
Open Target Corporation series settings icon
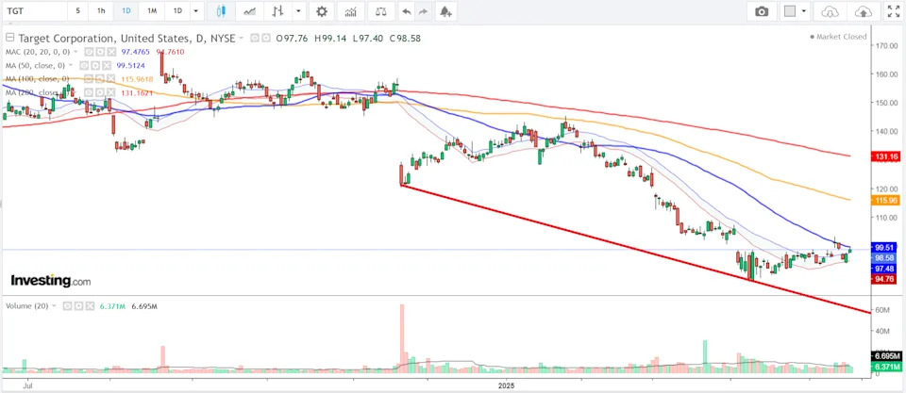click(266, 38)
